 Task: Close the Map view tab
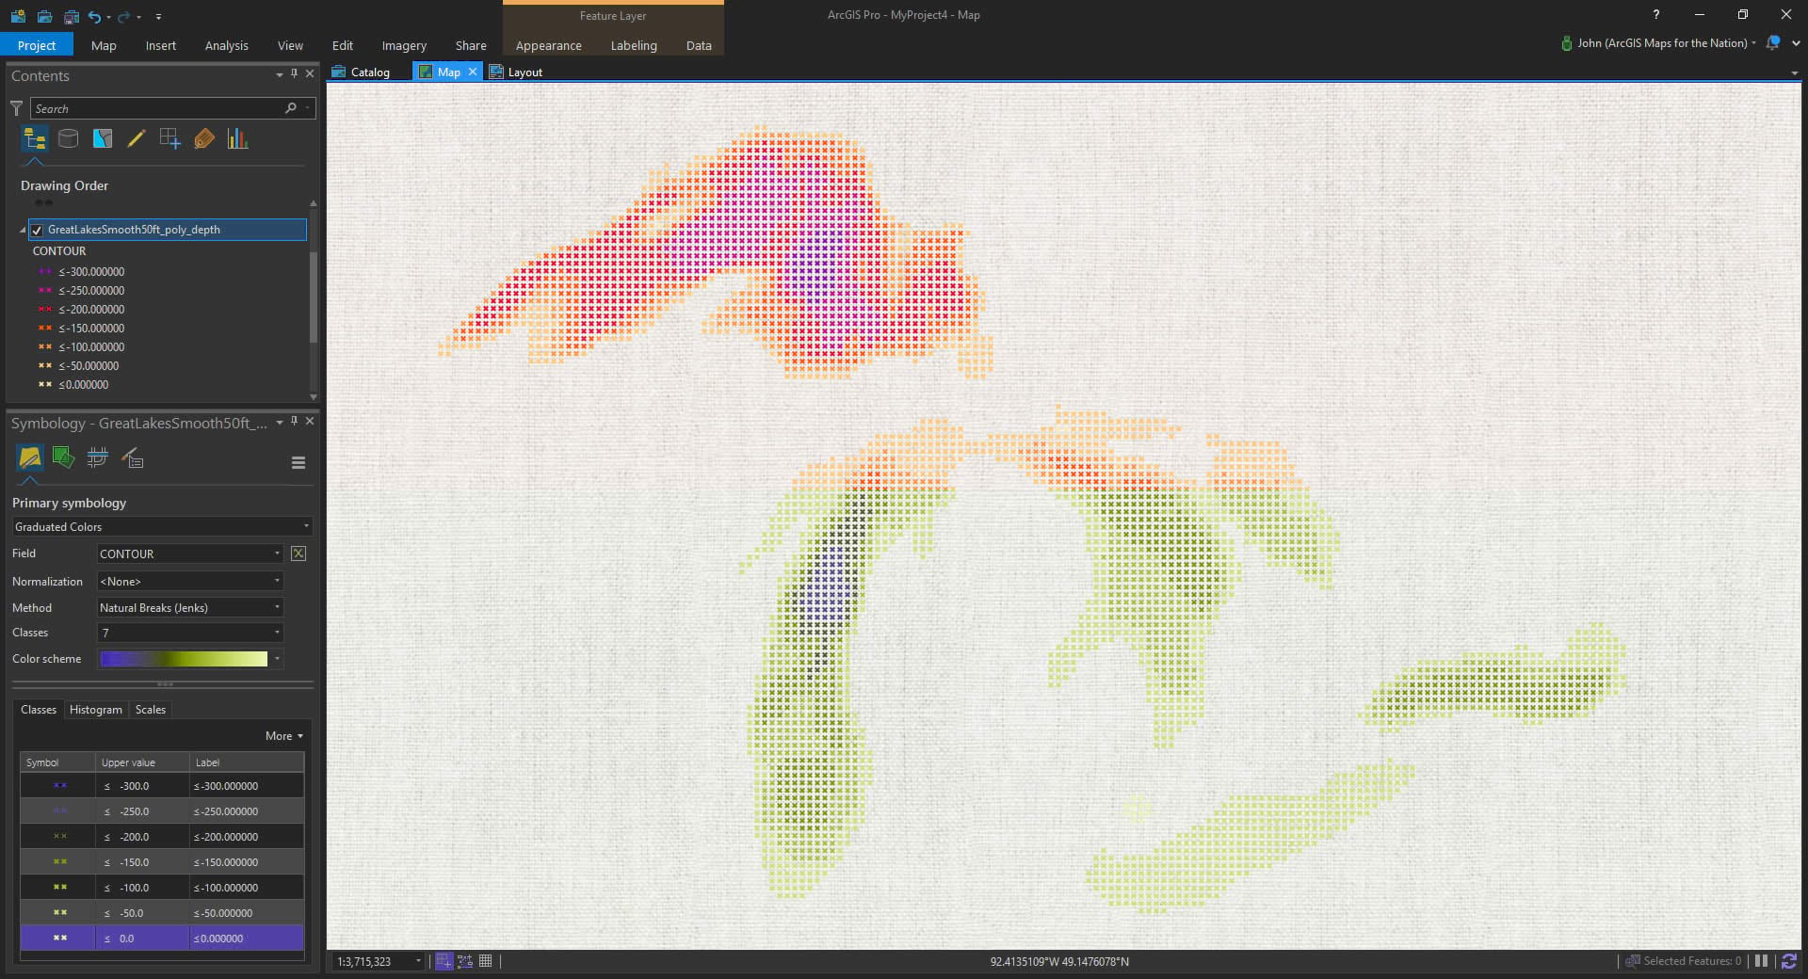click(473, 72)
